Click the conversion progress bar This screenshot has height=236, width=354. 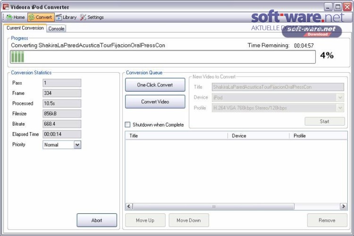tap(163, 57)
